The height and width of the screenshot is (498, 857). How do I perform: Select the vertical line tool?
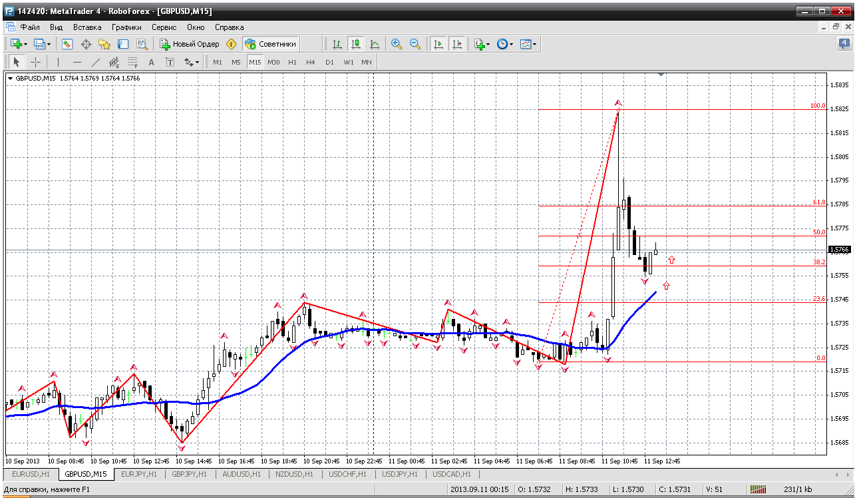[58, 62]
